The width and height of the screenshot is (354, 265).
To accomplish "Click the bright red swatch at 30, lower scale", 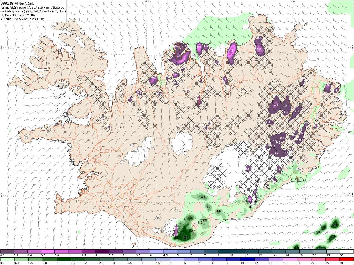I will click(x=347, y=259).
